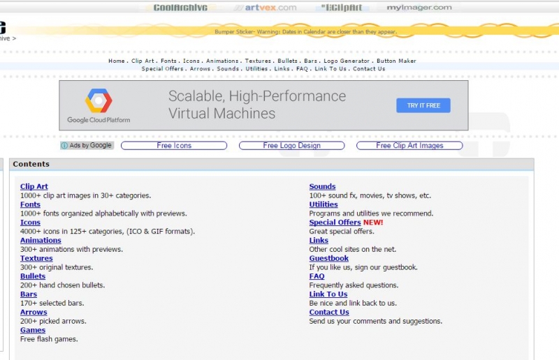Go to Home in the navigation menu
559x360 pixels.
point(116,61)
